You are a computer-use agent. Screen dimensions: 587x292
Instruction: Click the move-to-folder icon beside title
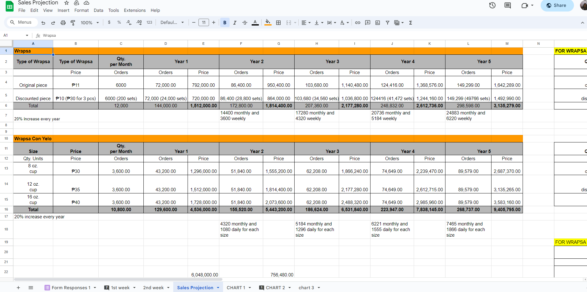click(77, 3)
